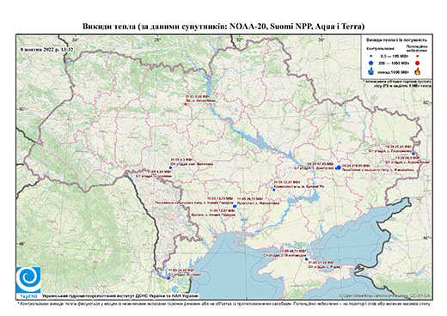Click the institute name caption beside logo
447x316 pixels.
[119, 296]
